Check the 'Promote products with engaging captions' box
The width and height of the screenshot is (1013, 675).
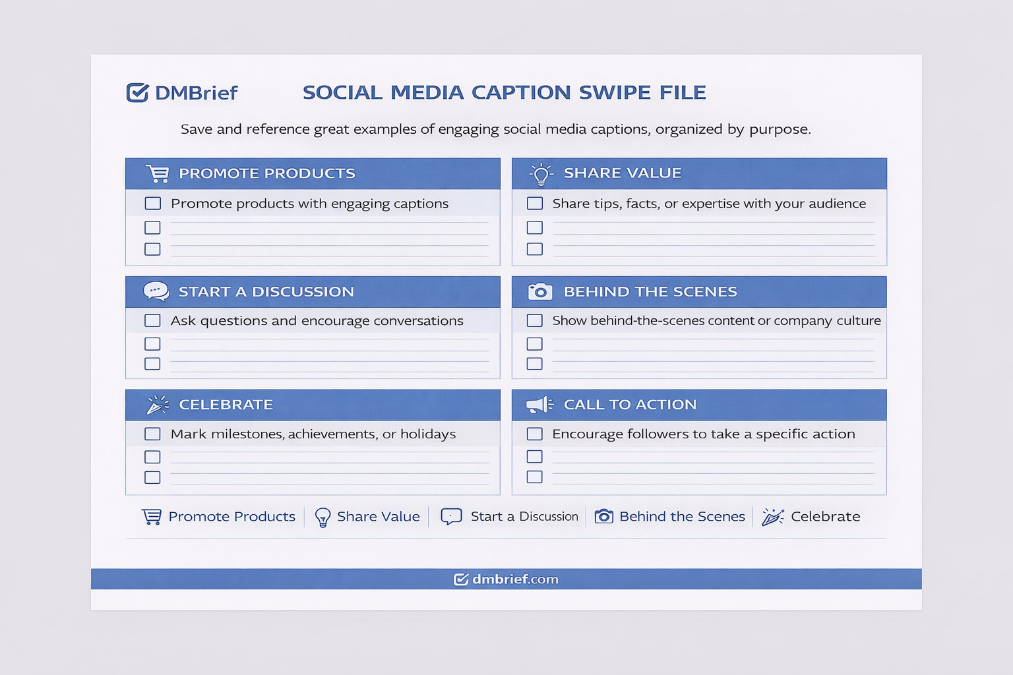coord(152,204)
